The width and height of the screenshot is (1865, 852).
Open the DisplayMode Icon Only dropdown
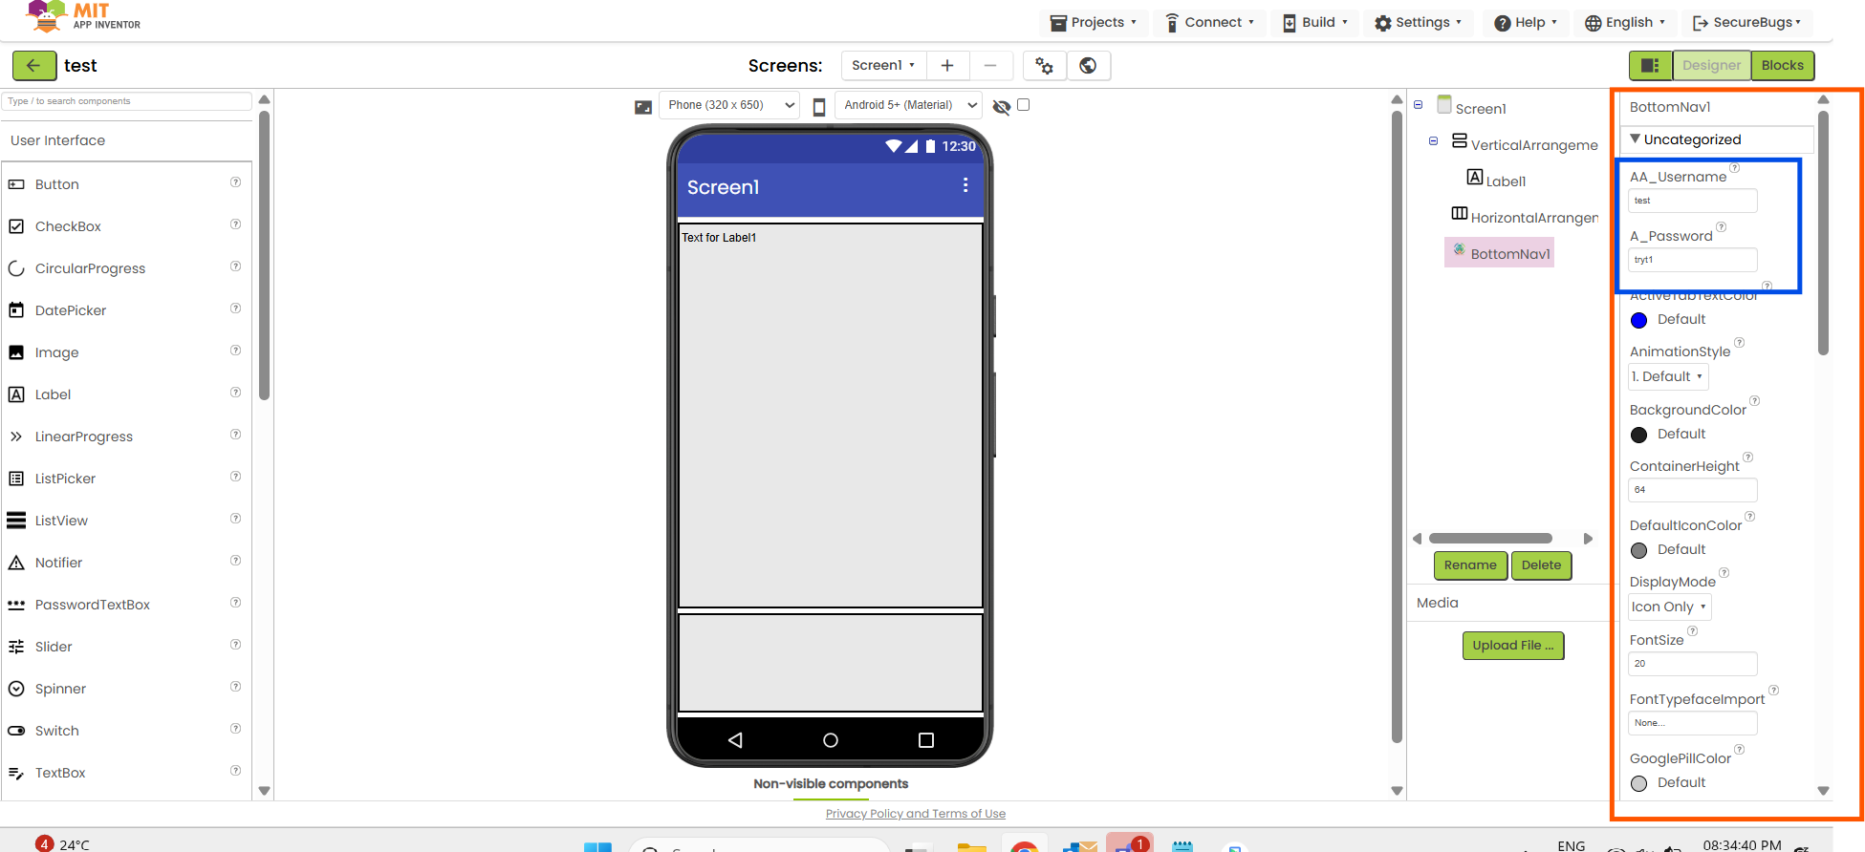click(x=1669, y=607)
